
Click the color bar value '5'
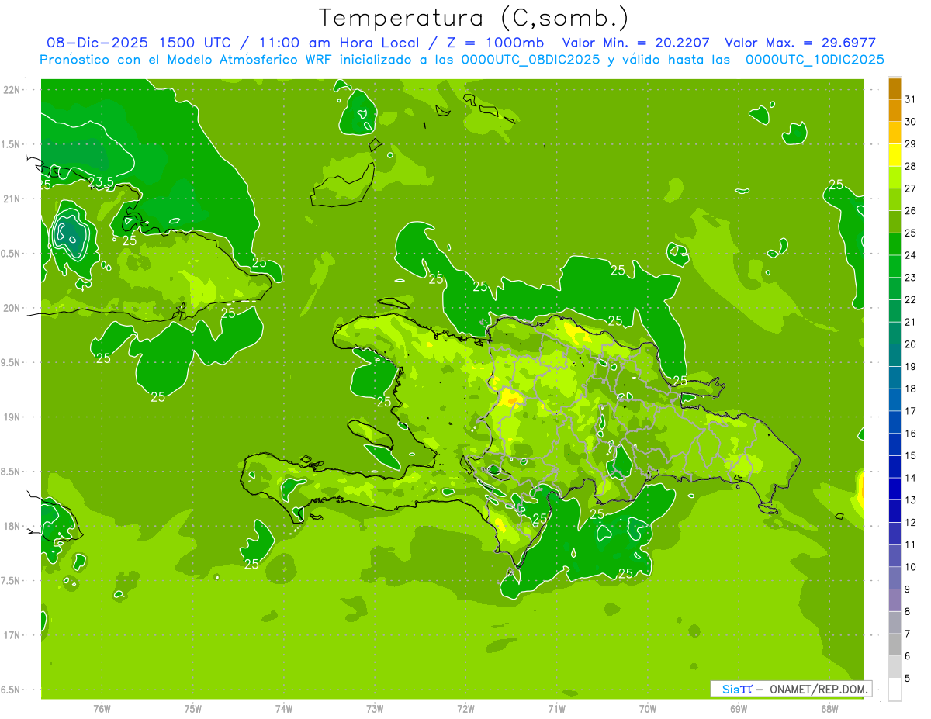907,679
